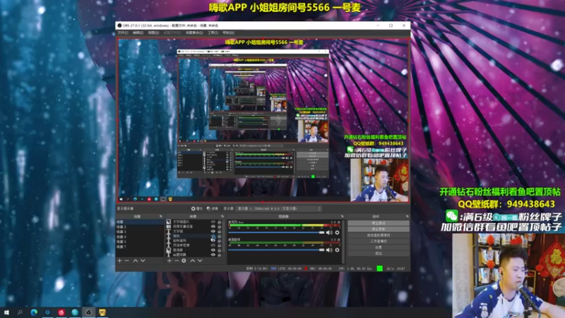Open OBS Settings (设置) in Controls
This screenshot has width=565, height=318.
click(x=379, y=247)
